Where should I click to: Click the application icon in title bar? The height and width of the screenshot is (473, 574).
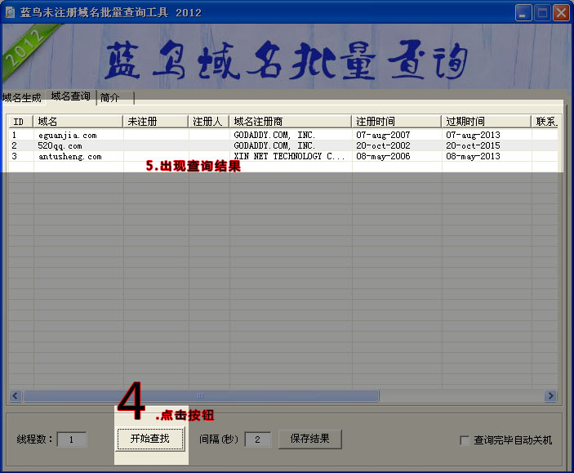(11, 12)
